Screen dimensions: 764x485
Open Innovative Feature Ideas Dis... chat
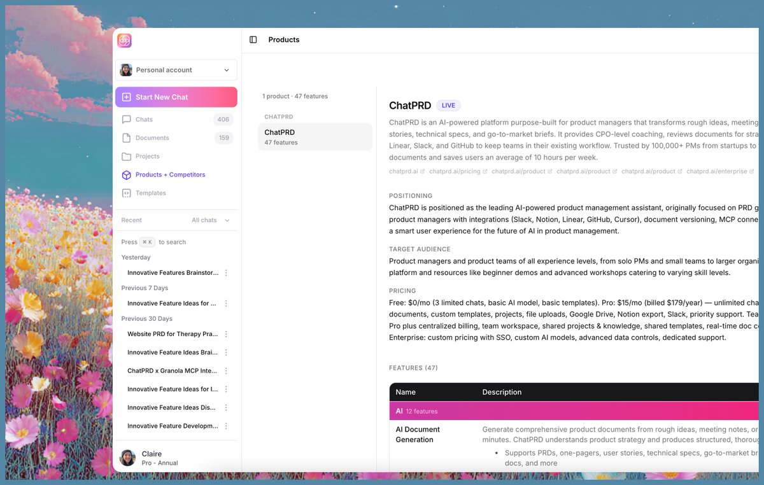[x=171, y=408]
